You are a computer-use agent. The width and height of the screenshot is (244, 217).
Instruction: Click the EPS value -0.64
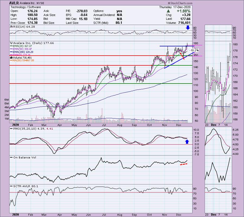tap(84, 15)
